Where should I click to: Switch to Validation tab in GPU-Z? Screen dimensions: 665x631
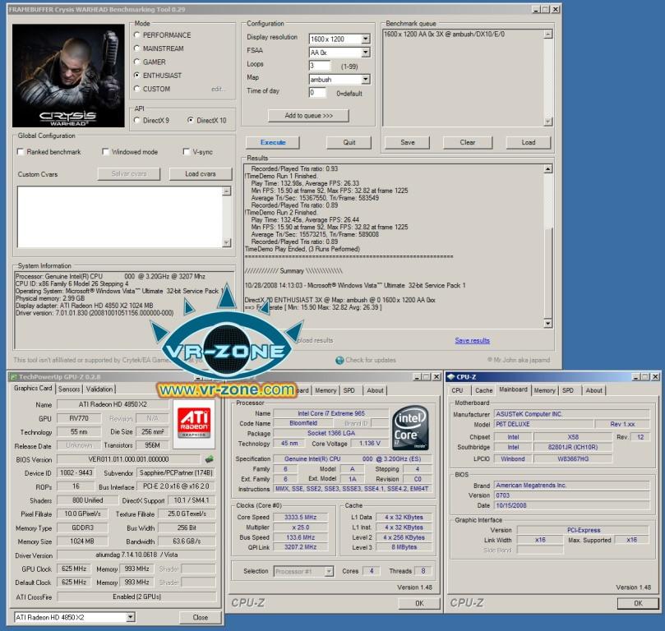click(99, 389)
